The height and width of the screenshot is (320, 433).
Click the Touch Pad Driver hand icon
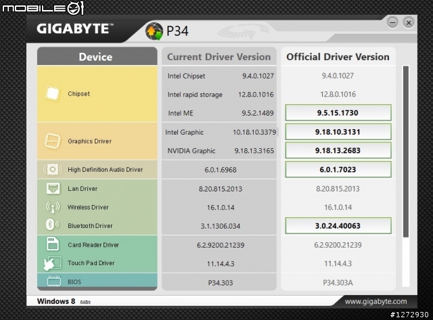(x=52, y=263)
